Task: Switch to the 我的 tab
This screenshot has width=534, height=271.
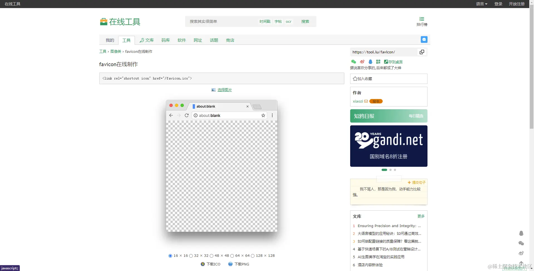Action: [x=110, y=40]
